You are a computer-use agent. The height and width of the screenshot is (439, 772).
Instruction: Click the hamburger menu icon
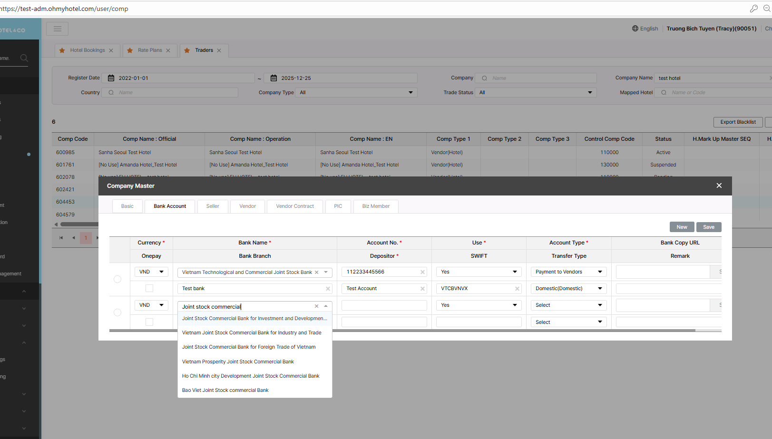pyautogui.click(x=58, y=29)
